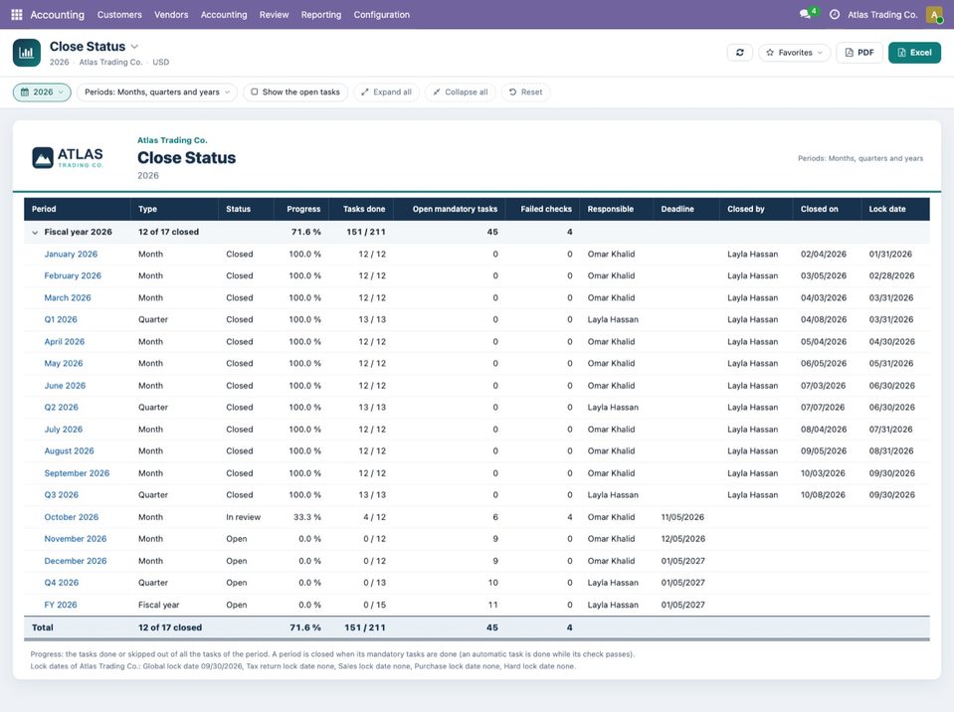Open the August 2026 period link
Viewport: 954px width, 712px height.
click(69, 451)
